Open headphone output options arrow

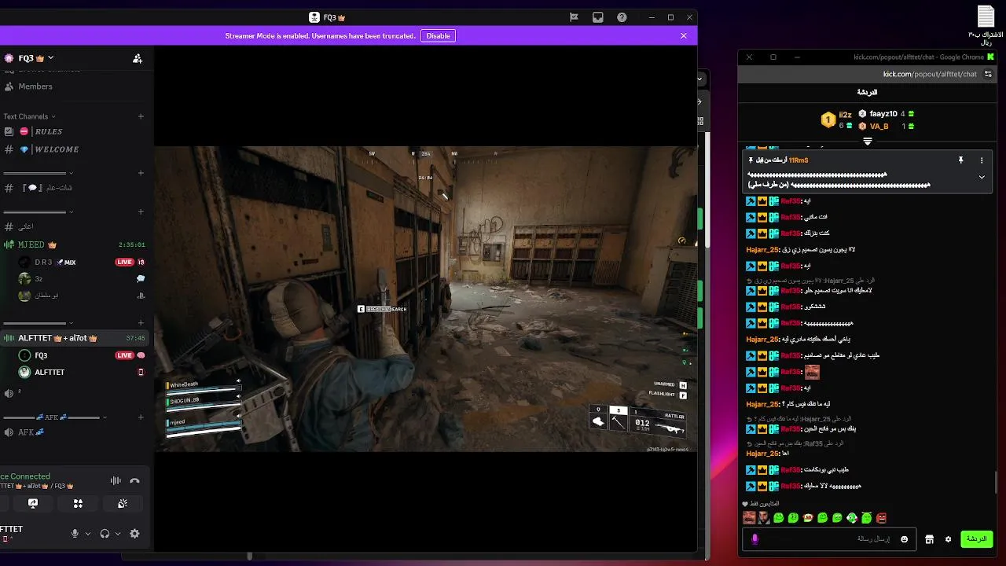[118, 534]
